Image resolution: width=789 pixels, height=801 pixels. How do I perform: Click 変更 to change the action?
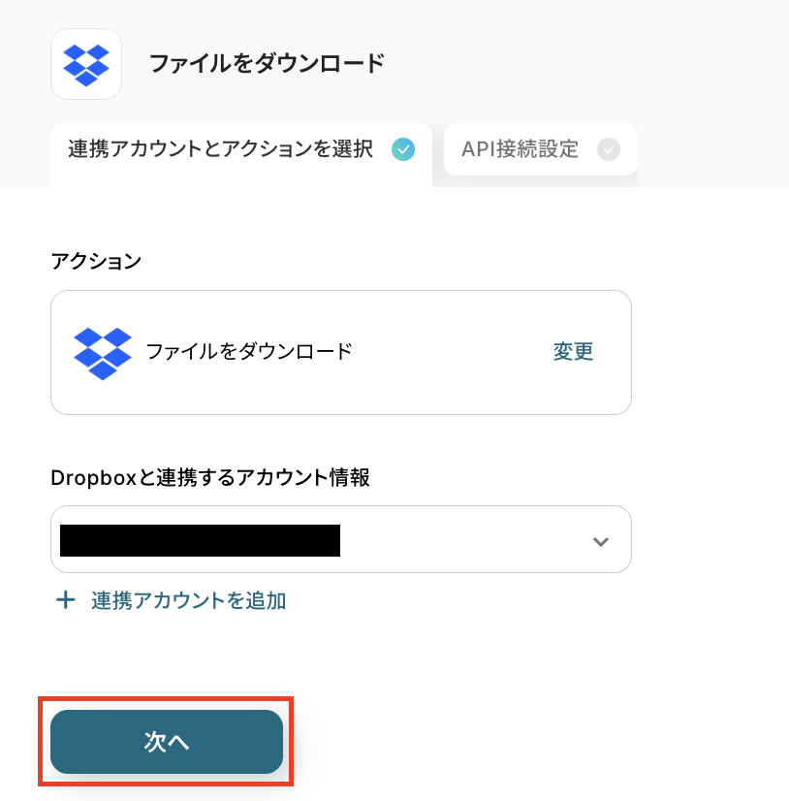click(x=573, y=351)
